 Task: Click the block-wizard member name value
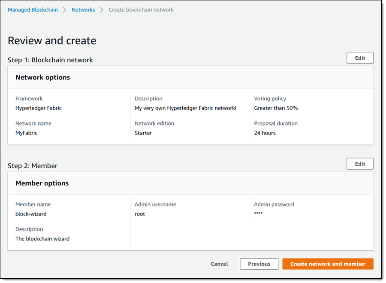pyautogui.click(x=31, y=214)
